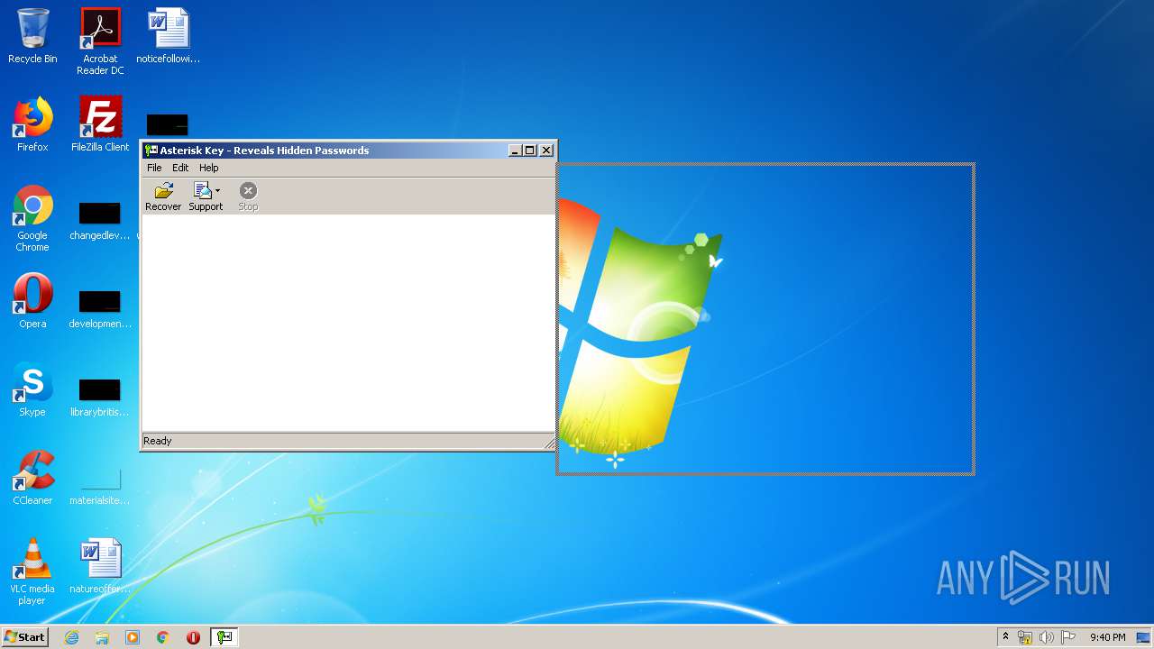Launch Opera from the taskbar
This screenshot has height=649, width=1154.
(x=193, y=637)
